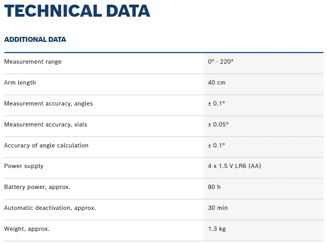Click the ± 0.1° angles accuracy value
327x244 pixels.
(x=216, y=104)
